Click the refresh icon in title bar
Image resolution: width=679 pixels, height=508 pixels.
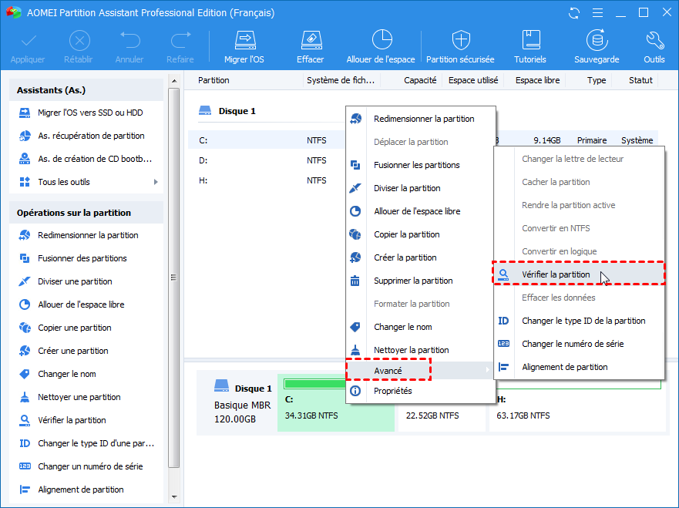[x=574, y=13]
